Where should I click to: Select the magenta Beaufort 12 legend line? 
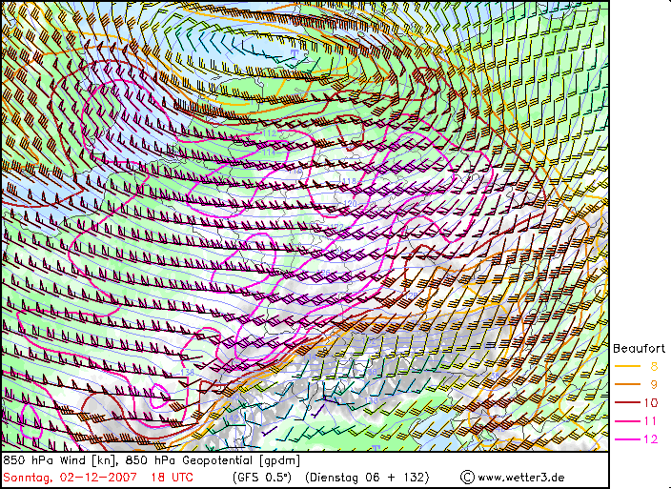[x=627, y=438]
